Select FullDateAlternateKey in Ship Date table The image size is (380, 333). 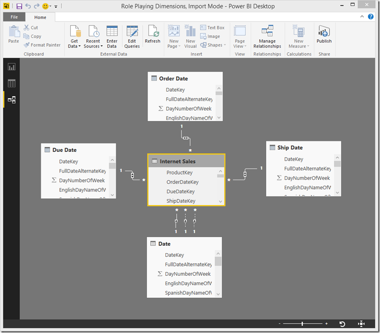pyautogui.click(x=307, y=168)
